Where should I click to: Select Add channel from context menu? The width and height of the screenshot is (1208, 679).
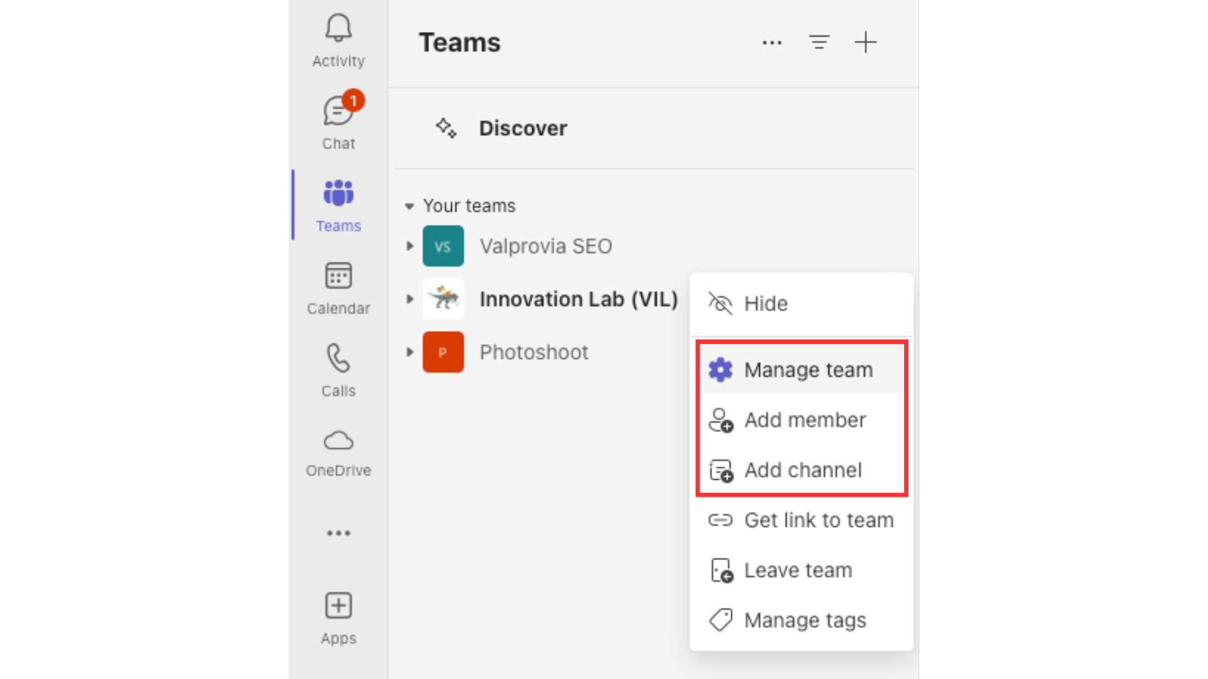click(x=802, y=470)
